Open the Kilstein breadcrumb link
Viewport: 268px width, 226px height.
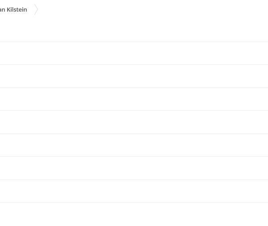[13, 9]
